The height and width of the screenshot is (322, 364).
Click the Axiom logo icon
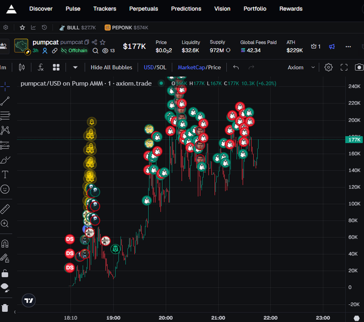11,9
